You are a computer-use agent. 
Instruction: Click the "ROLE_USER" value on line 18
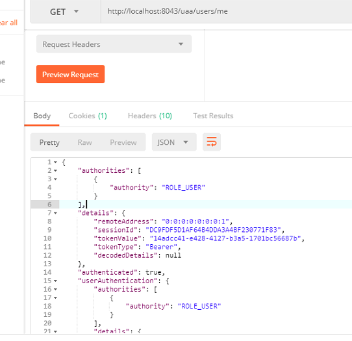tap(199, 306)
